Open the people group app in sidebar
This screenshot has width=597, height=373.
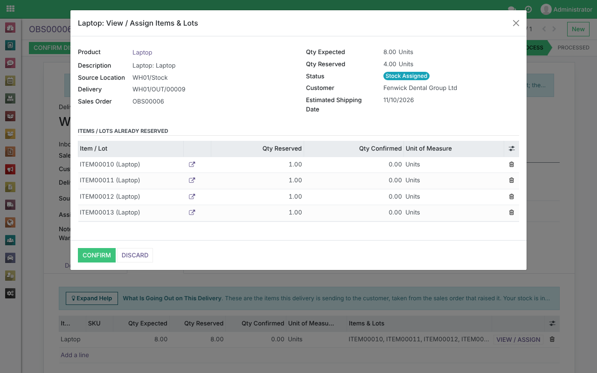click(x=10, y=240)
